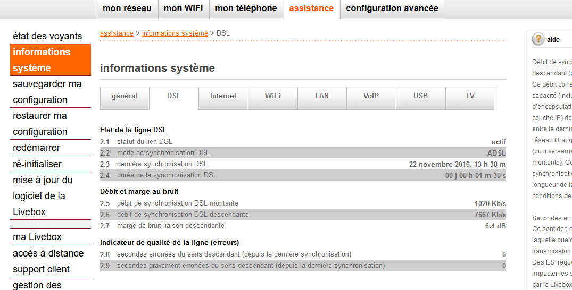
Task: Click the help question mark icon
Action: (x=538, y=39)
